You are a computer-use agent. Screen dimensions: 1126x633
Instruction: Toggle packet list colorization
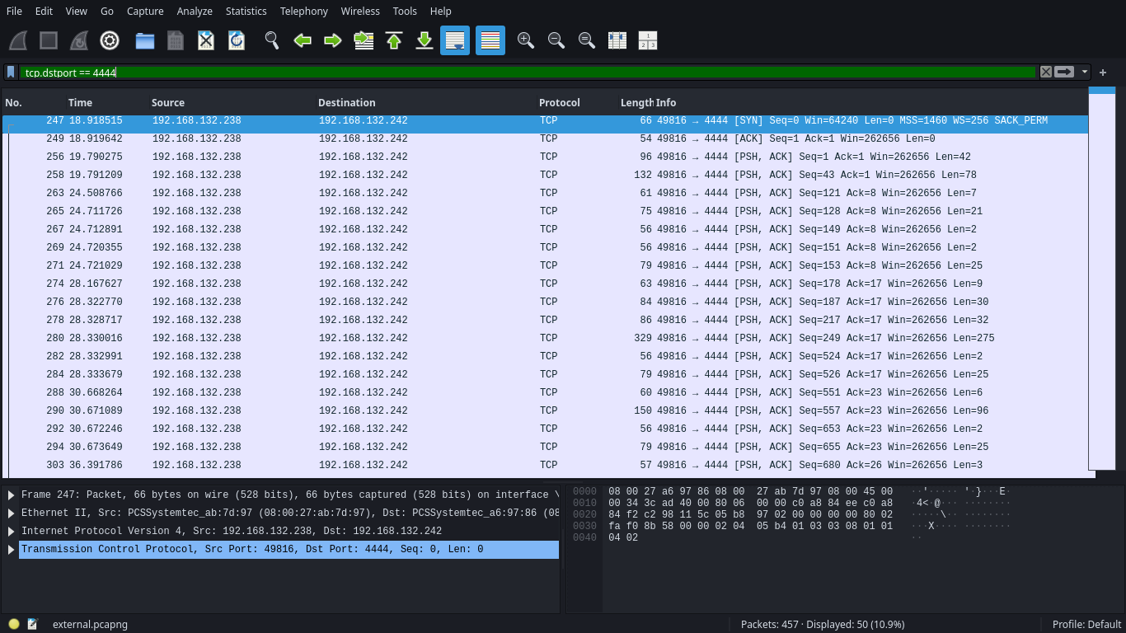point(490,40)
